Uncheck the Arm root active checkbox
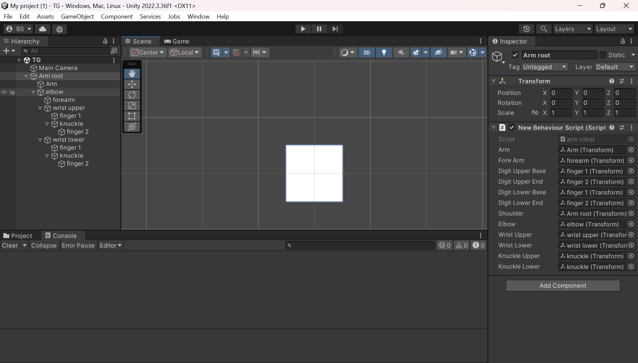The width and height of the screenshot is (638, 363). [515, 55]
